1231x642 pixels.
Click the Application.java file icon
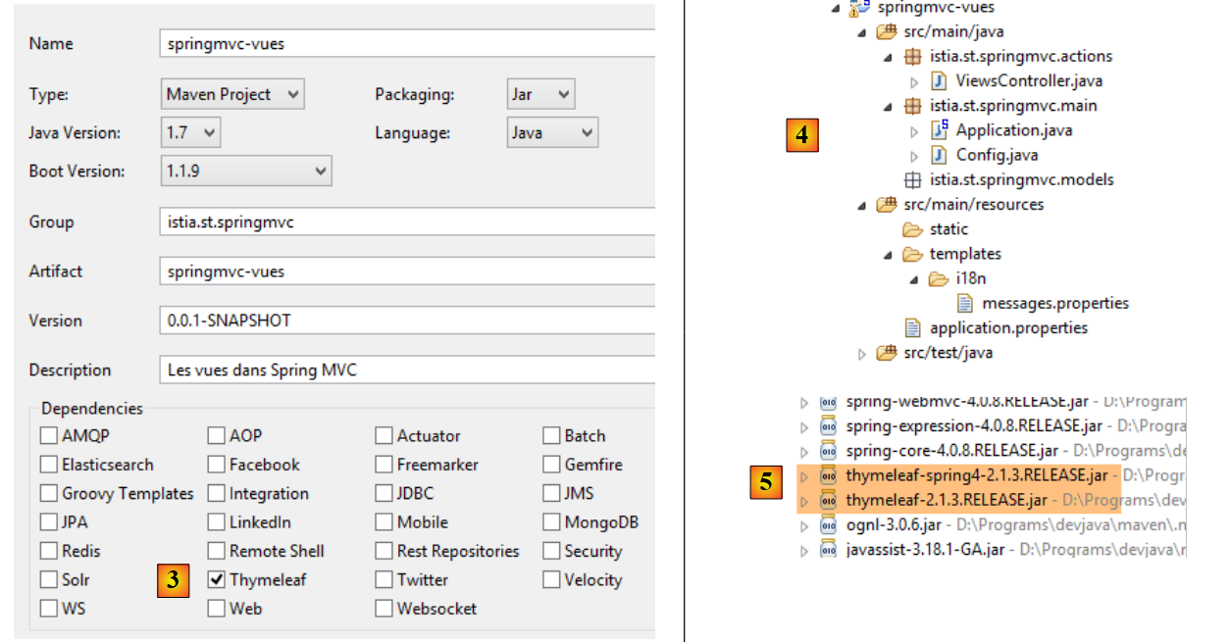pos(940,130)
